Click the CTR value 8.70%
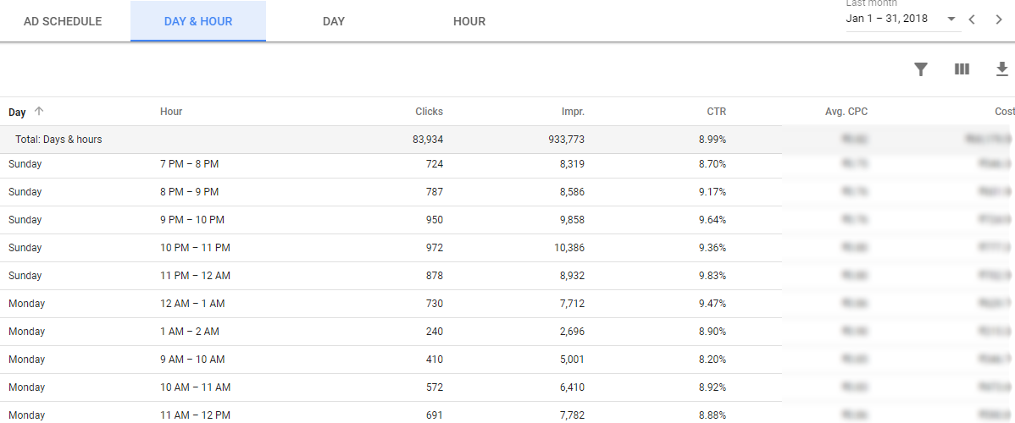Screen dimensions: 1015x423 713,163
